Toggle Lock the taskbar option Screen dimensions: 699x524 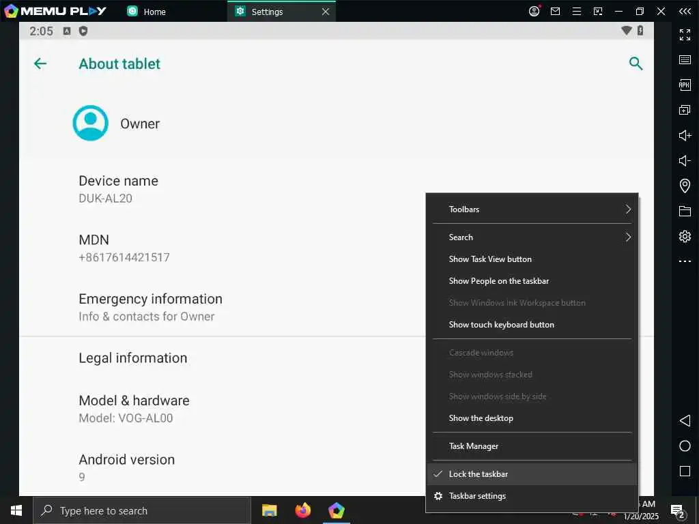532,474
